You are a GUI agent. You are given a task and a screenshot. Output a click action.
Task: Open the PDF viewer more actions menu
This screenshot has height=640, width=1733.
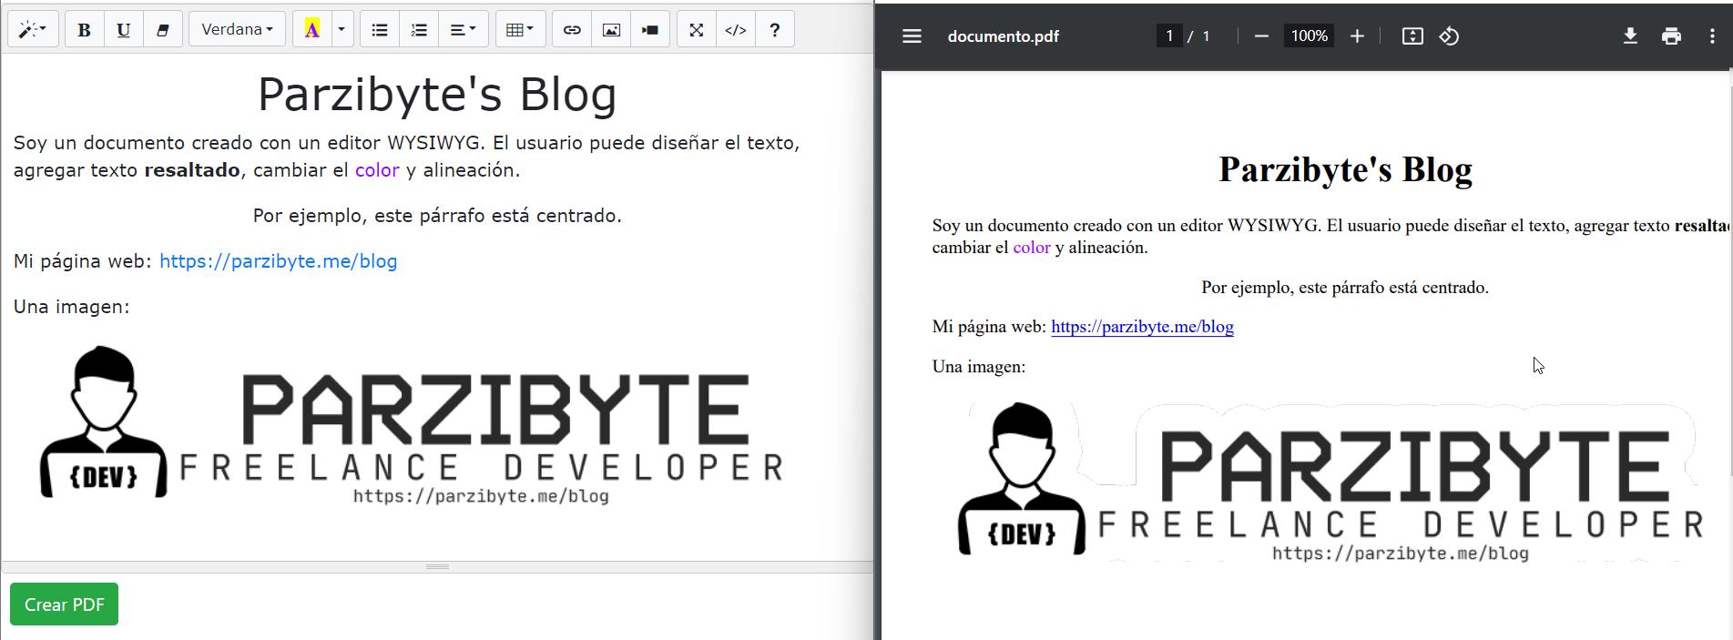(1712, 36)
